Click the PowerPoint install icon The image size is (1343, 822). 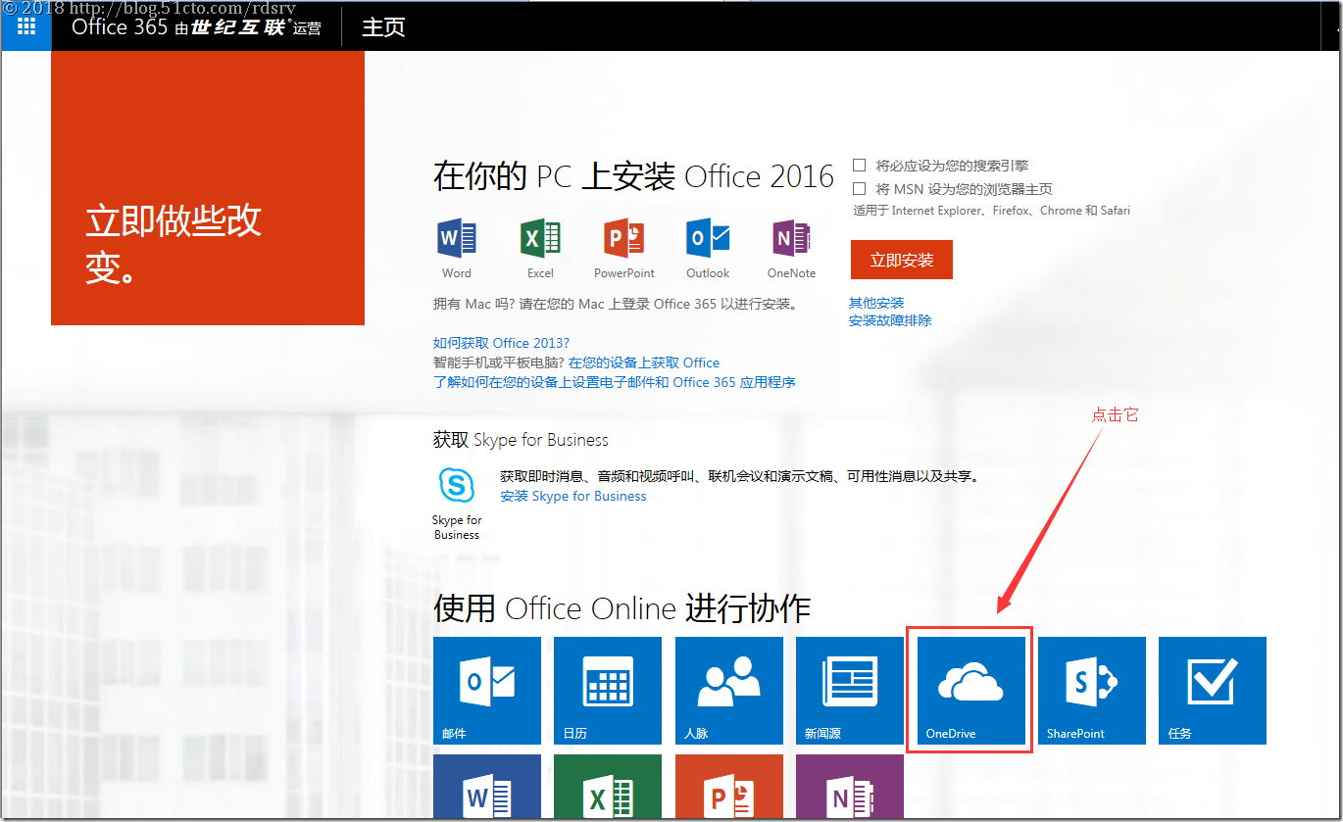624,238
